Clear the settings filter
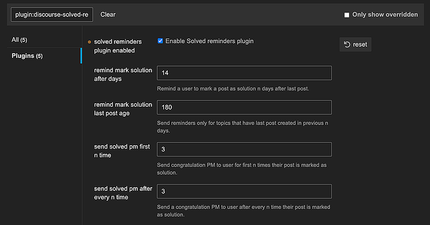This screenshot has width=430, height=225. click(108, 14)
